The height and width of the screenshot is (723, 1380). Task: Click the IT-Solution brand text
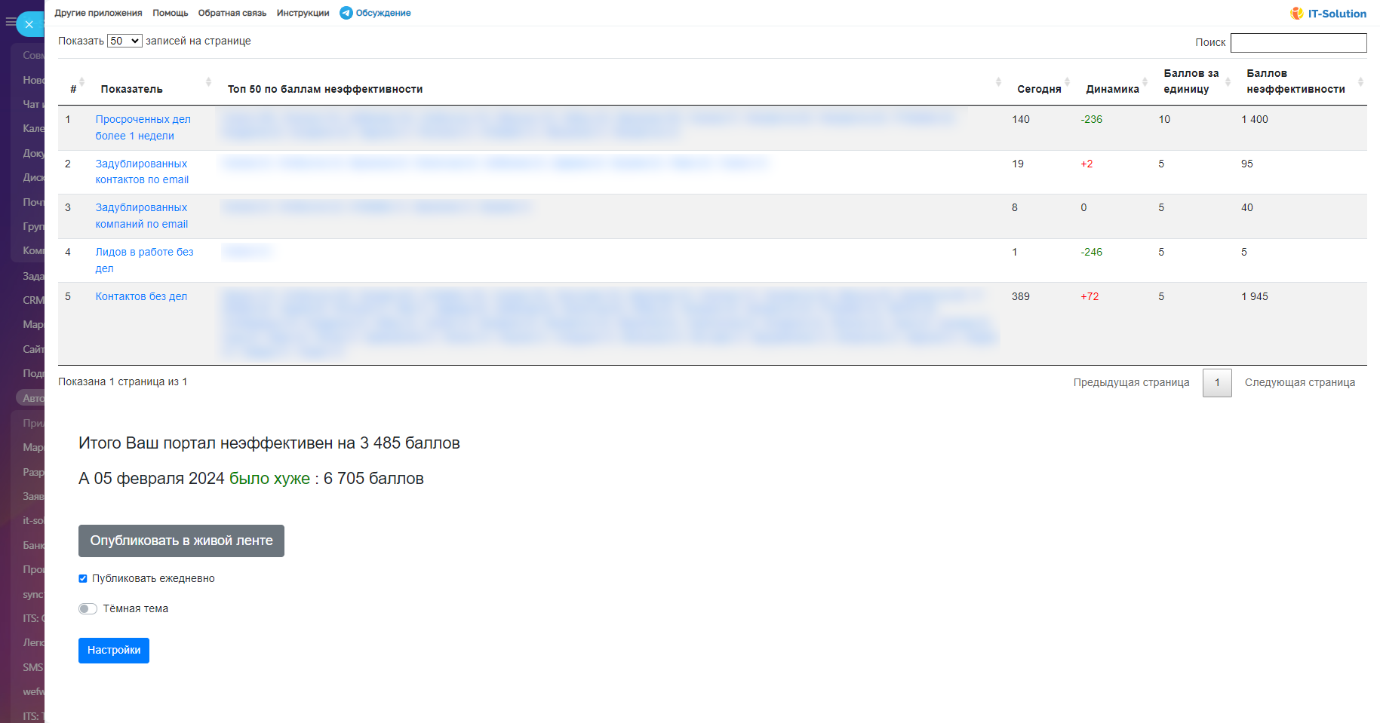[x=1337, y=14]
